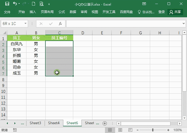Switch to the 插入 ribbon tab
The image size is (187, 133).
point(33,12)
